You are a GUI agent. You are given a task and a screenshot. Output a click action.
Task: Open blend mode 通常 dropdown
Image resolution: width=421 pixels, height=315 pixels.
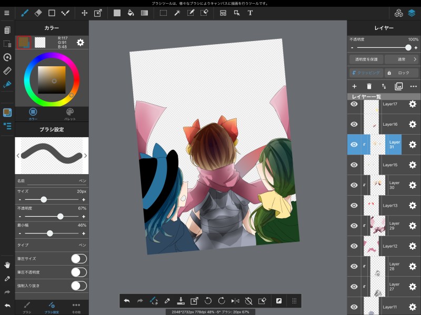point(402,59)
